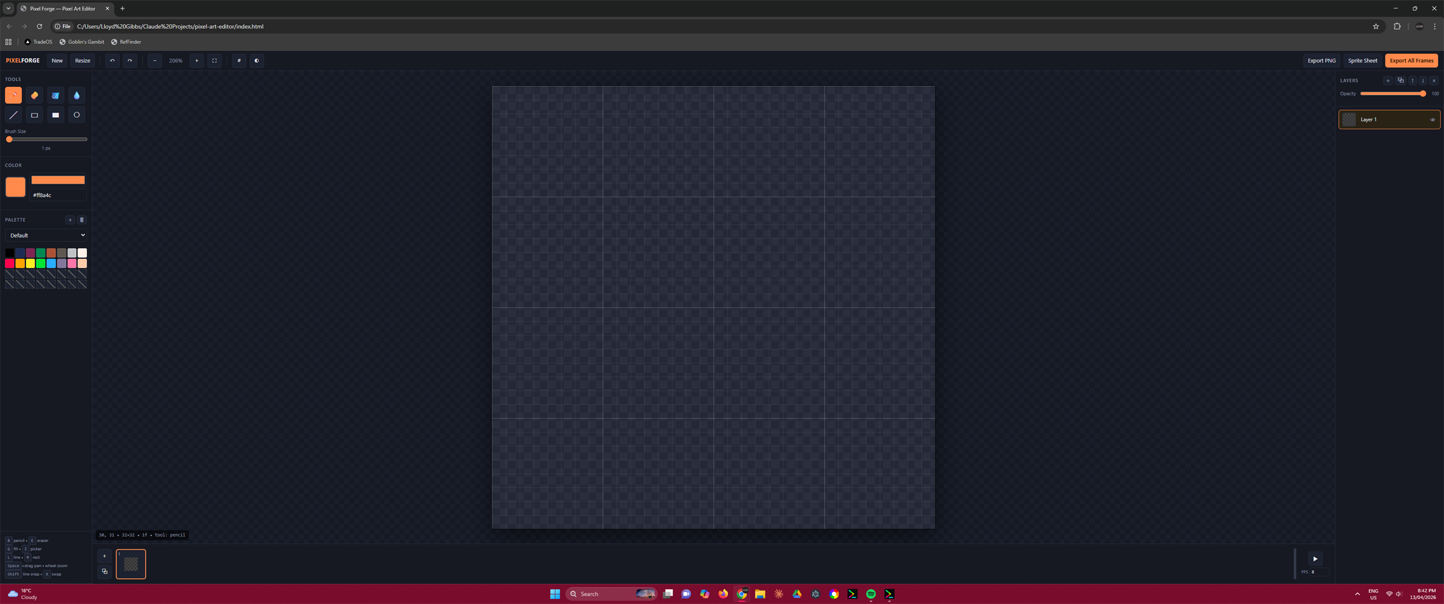Delete the current layer

[1434, 81]
